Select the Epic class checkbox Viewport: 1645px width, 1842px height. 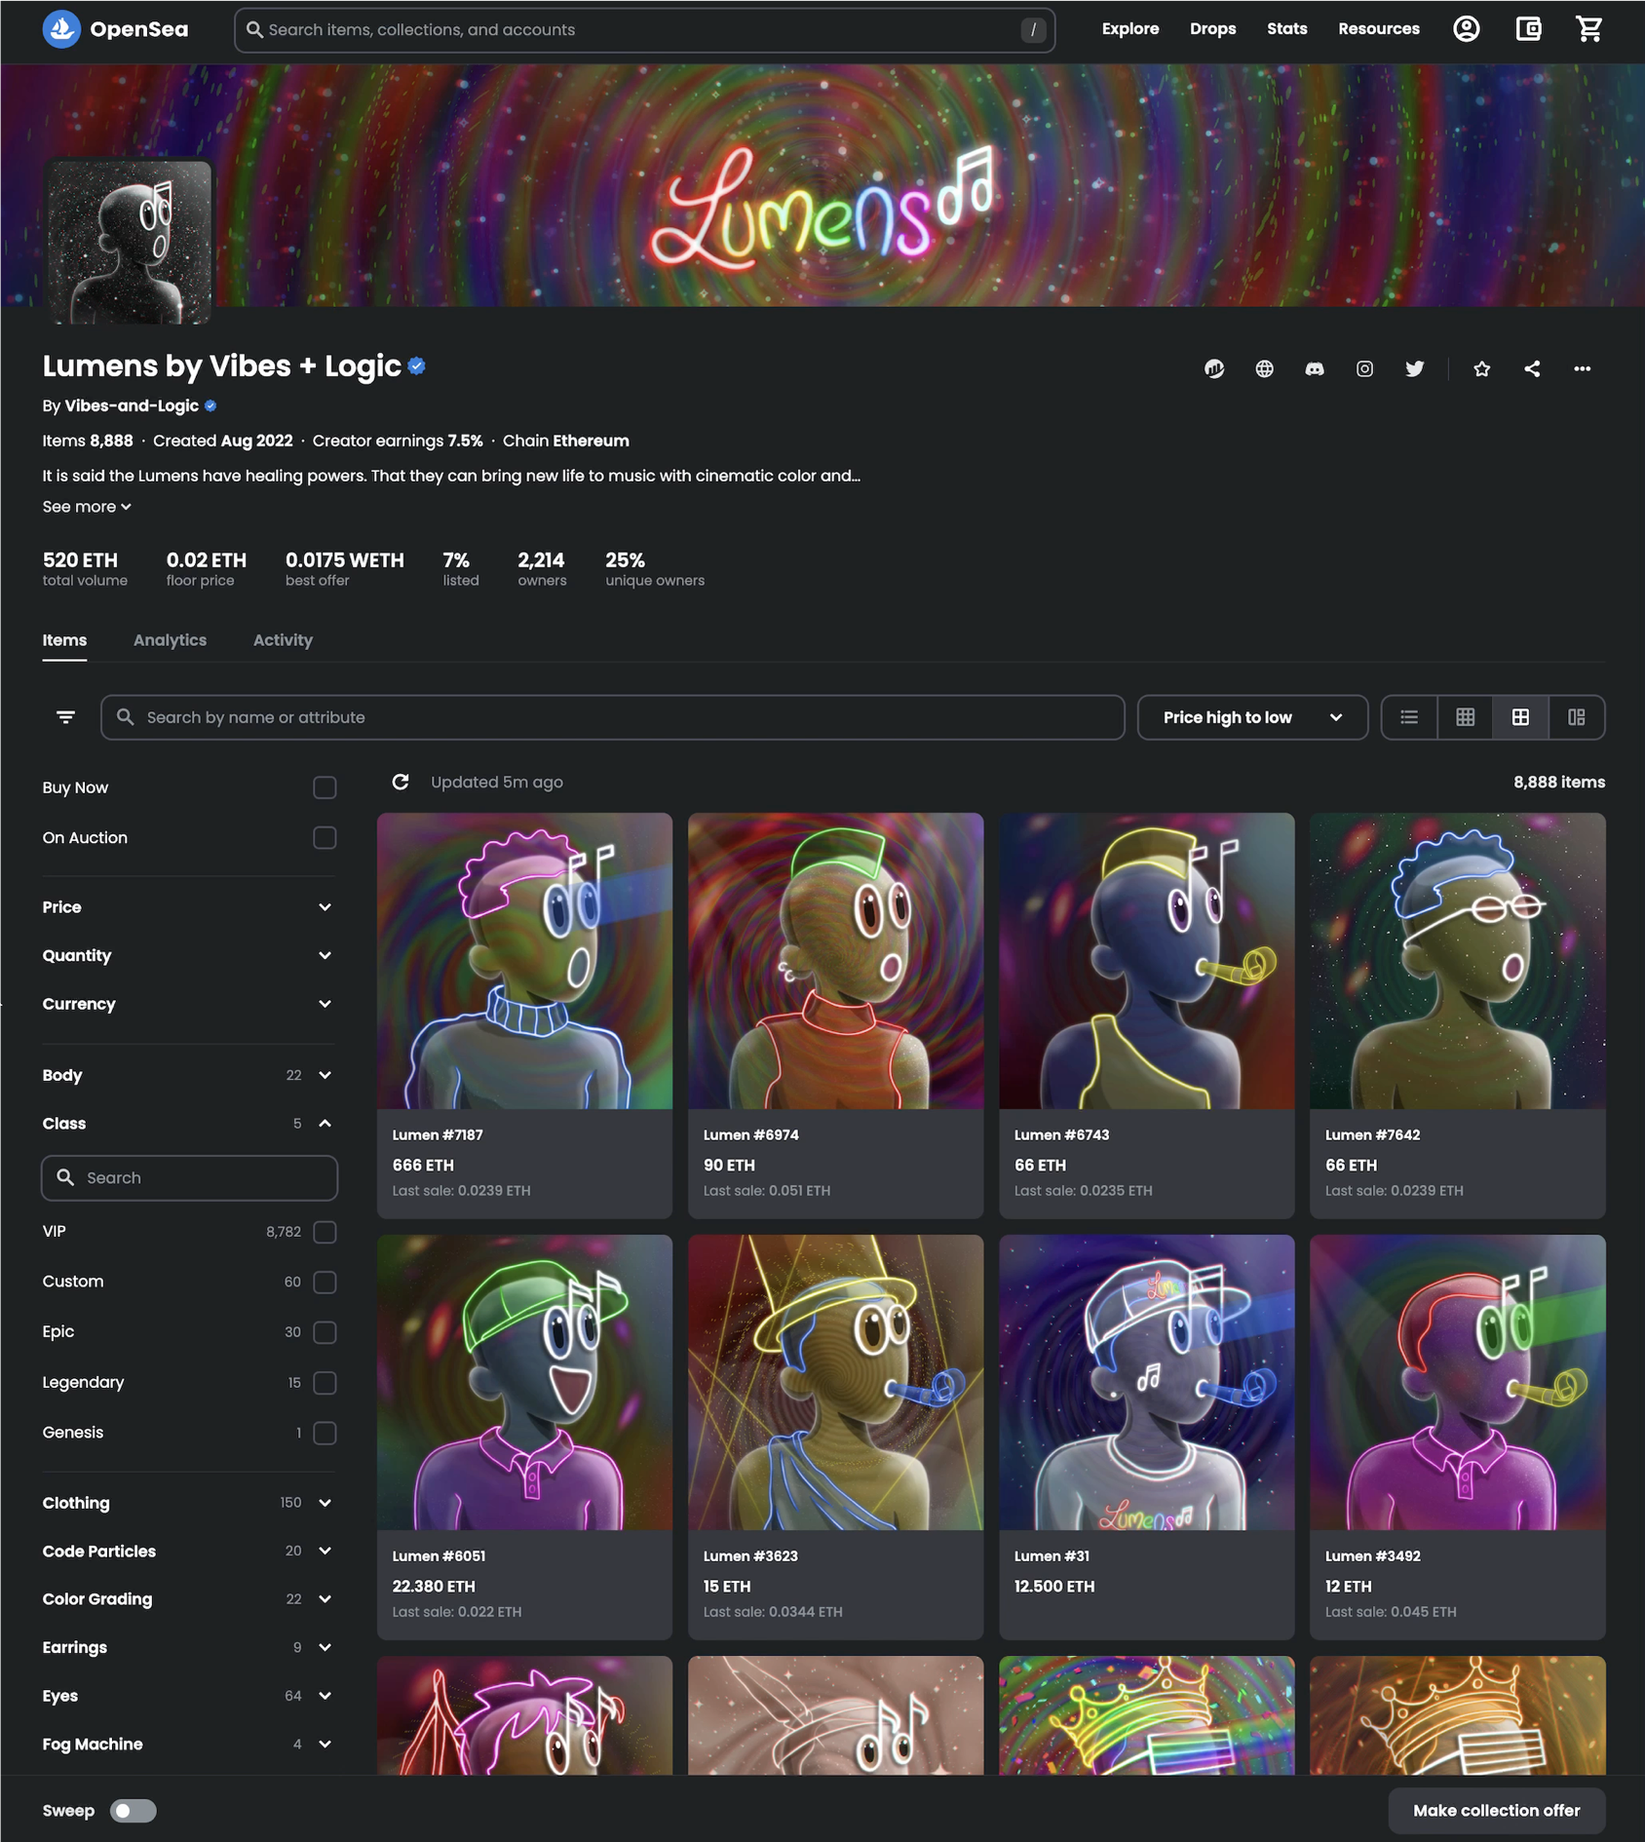click(x=325, y=1332)
